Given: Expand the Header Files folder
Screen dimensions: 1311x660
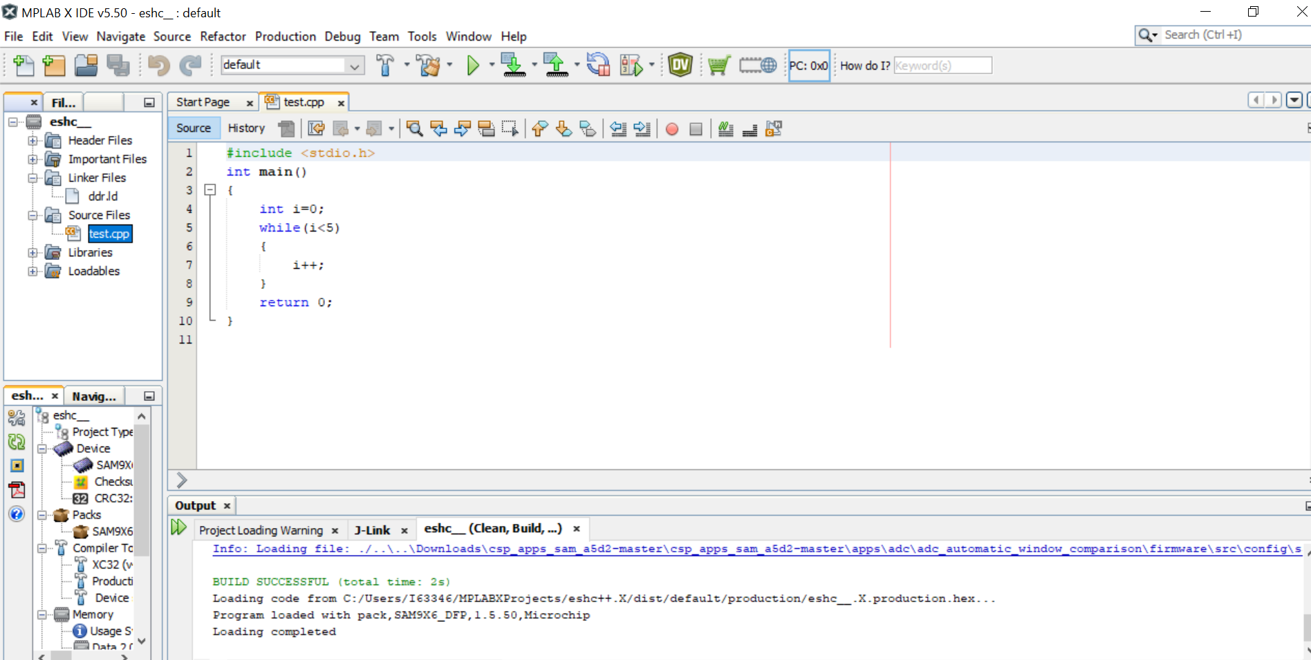Looking at the screenshot, I should coord(32,140).
